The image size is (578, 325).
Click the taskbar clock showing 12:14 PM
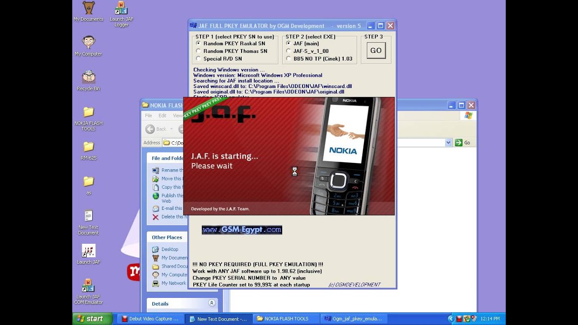click(490, 319)
